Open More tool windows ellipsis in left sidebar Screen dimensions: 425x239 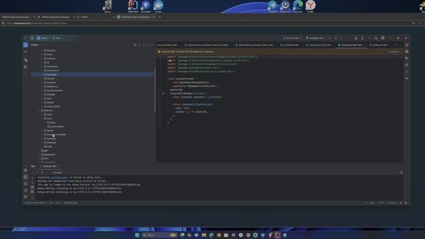26,74
